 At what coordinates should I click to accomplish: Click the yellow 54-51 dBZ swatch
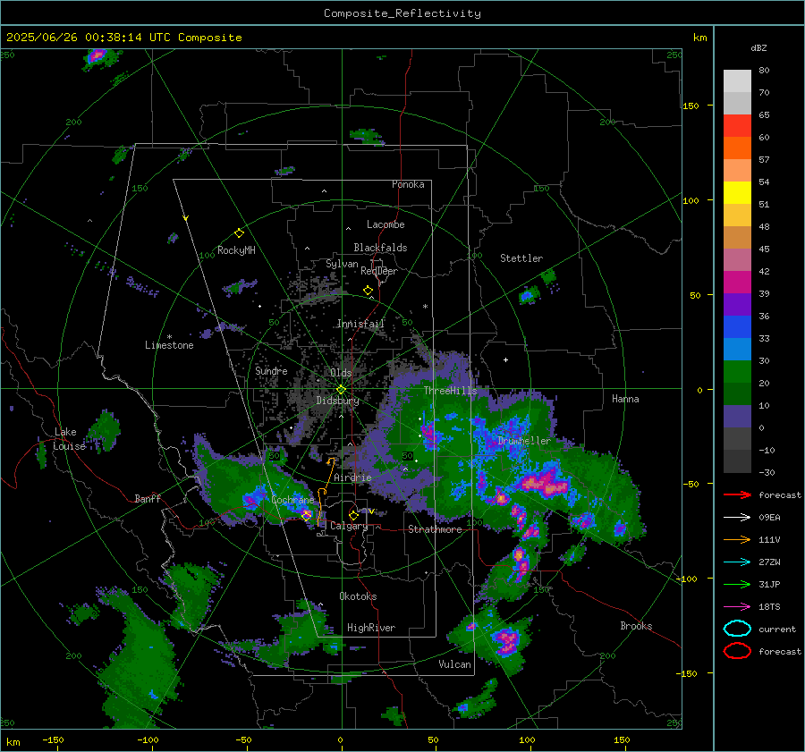[x=737, y=193]
